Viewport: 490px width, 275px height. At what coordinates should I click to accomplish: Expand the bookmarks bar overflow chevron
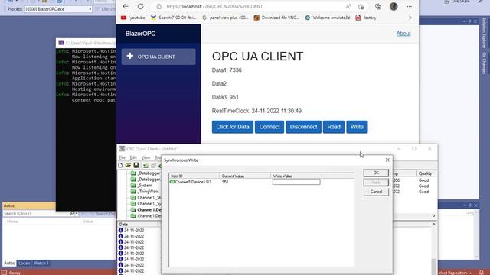point(410,18)
